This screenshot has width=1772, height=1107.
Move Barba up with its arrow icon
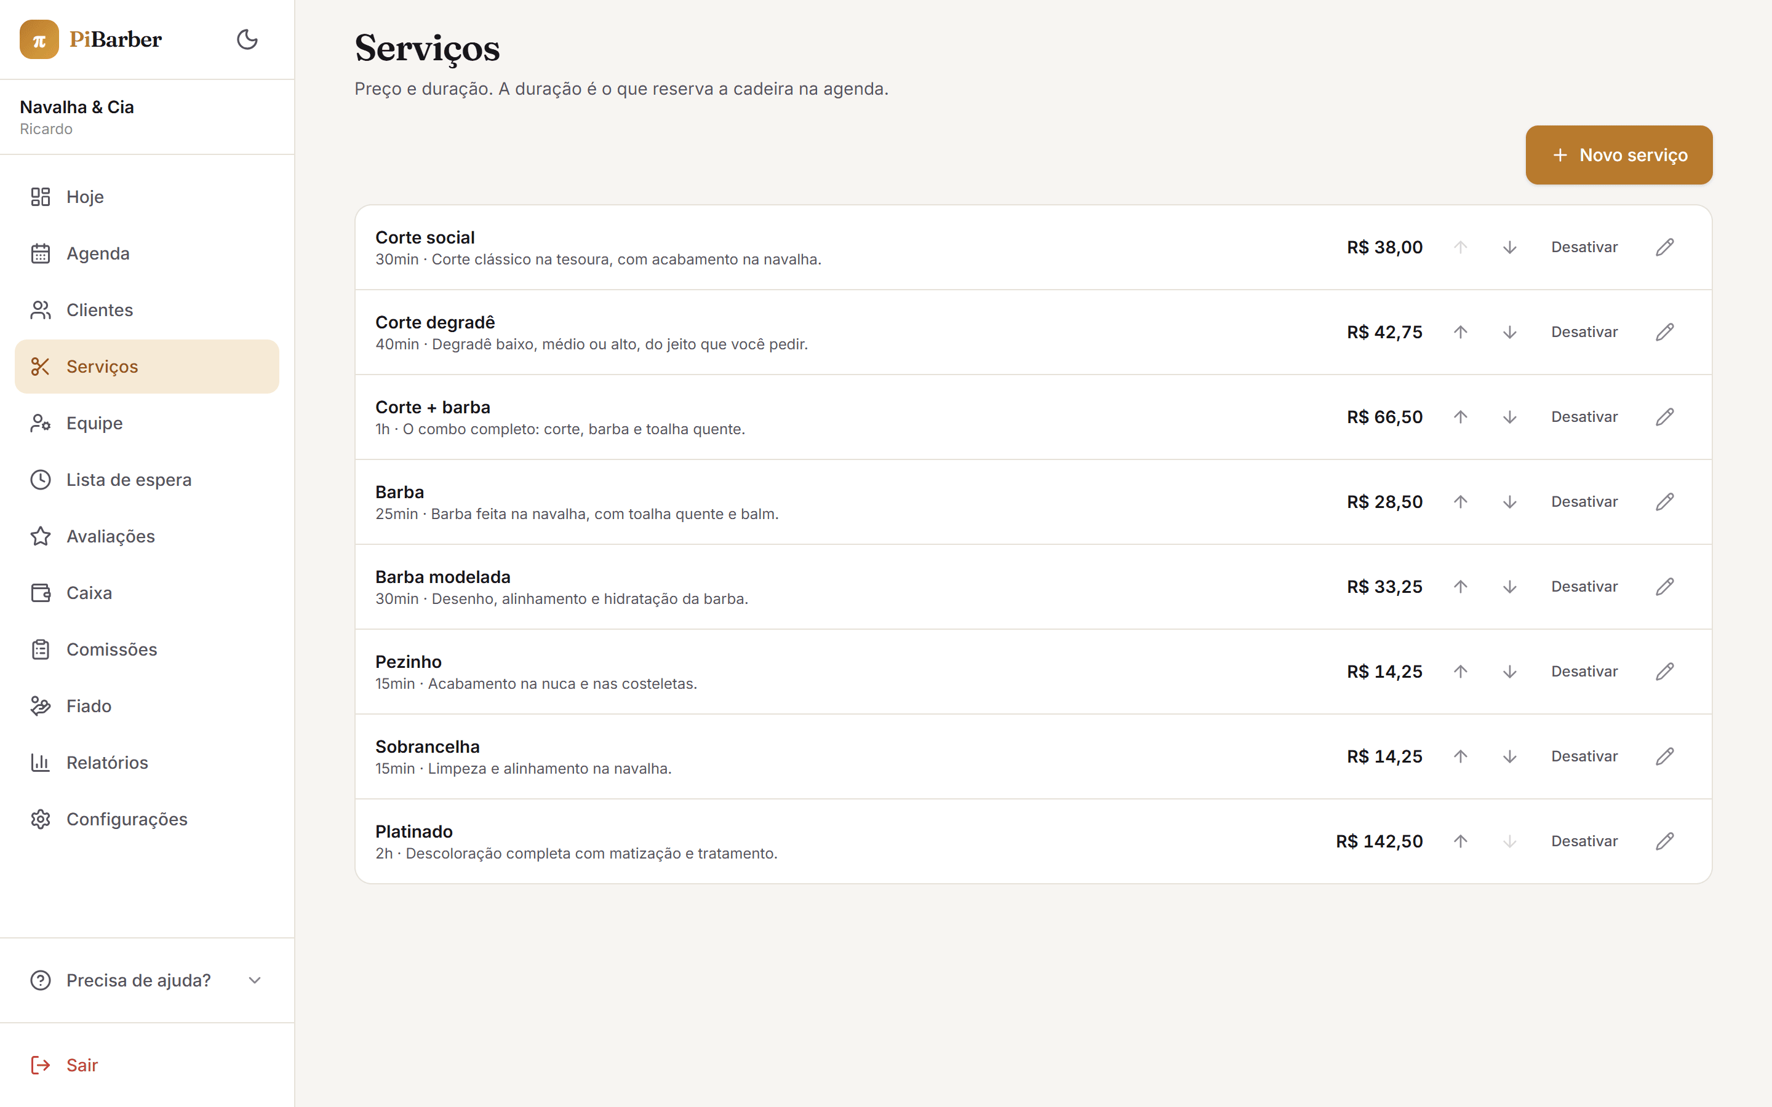(x=1460, y=502)
